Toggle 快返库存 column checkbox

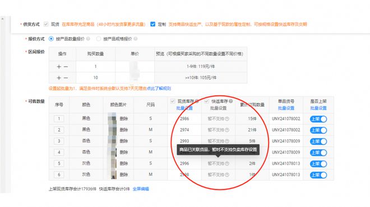206,102
